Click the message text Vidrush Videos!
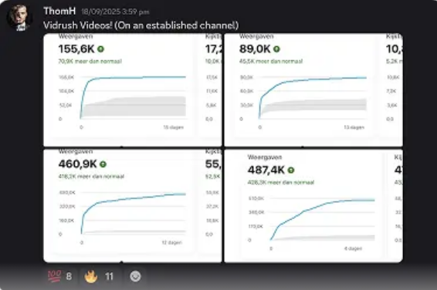Image resolution: width=437 pixels, height=290 pixels. tap(78, 25)
